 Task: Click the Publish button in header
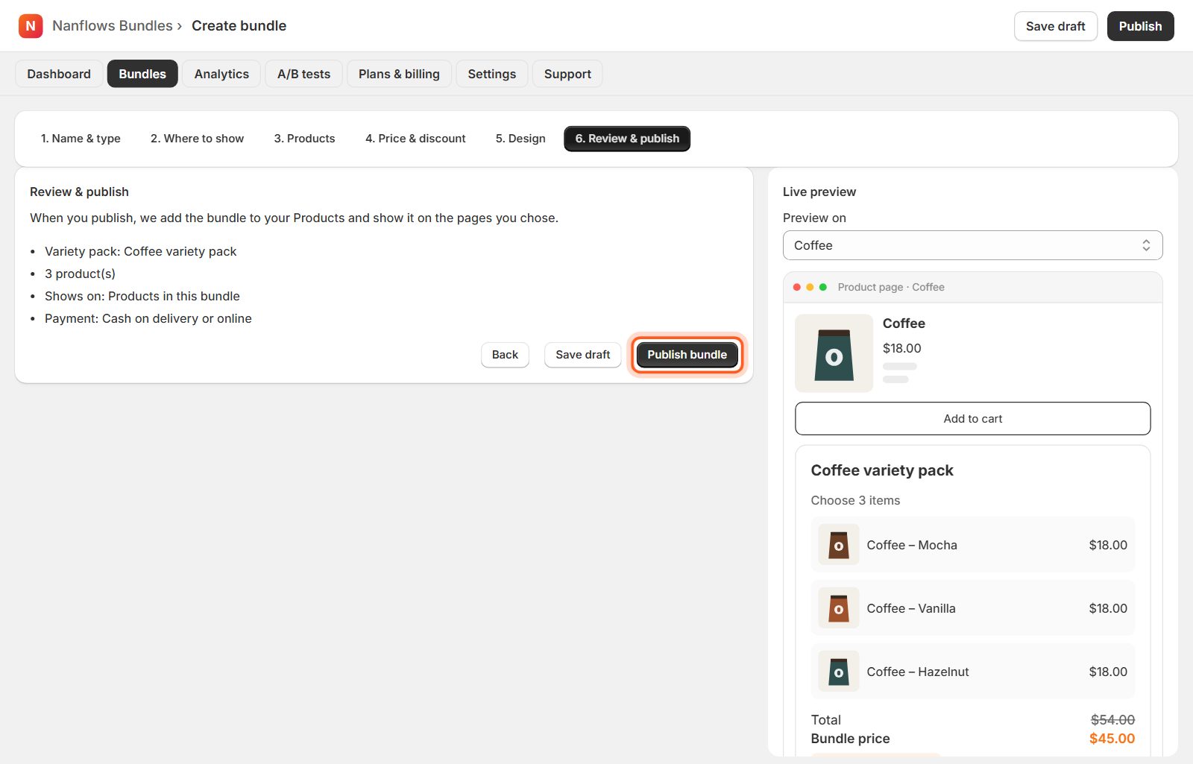click(1140, 26)
